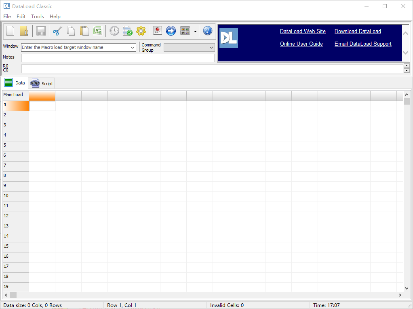Click grid vertical scrollbar up arrow

(x=407, y=95)
